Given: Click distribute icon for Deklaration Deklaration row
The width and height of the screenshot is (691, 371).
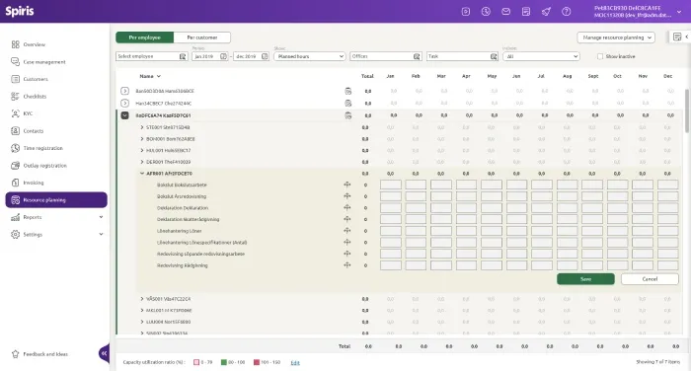Looking at the screenshot, I should tap(347, 207).
